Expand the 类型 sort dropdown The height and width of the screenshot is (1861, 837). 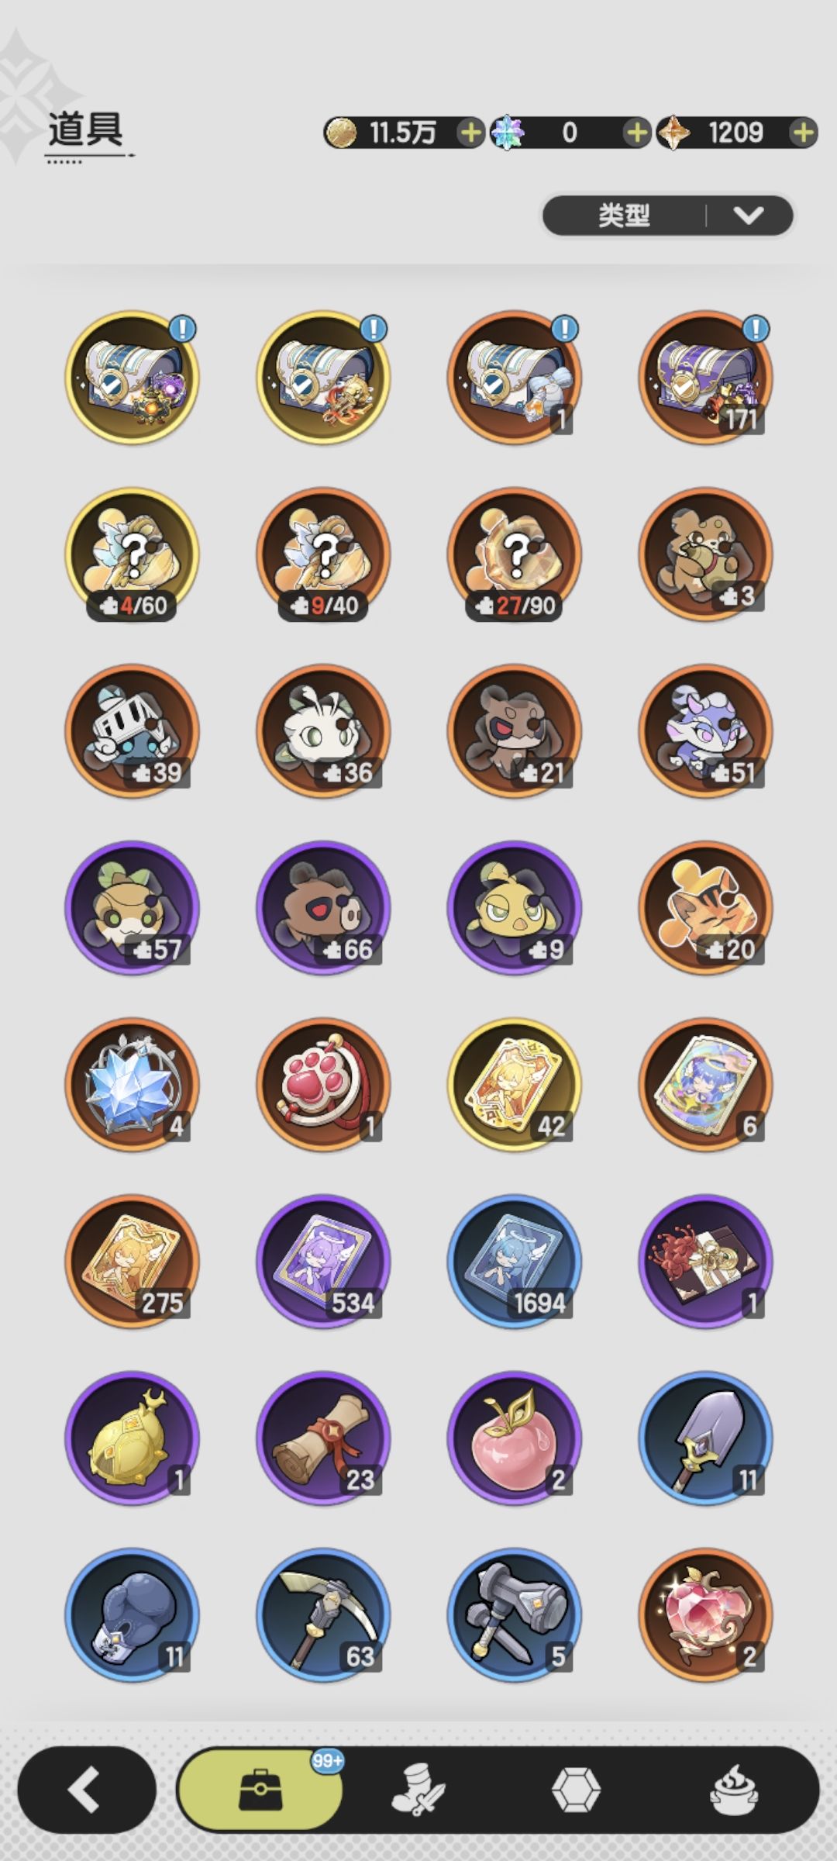click(668, 215)
